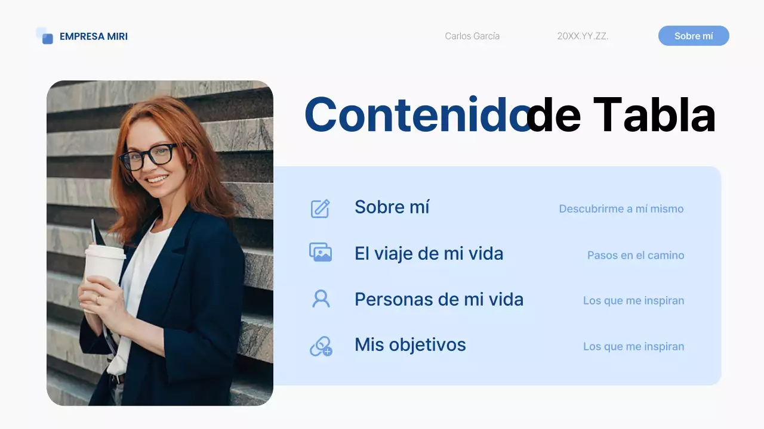Click the picture gallery icon
Image resolution: width=764 pixels, height=429 pixels.
(x=321, y=253)
